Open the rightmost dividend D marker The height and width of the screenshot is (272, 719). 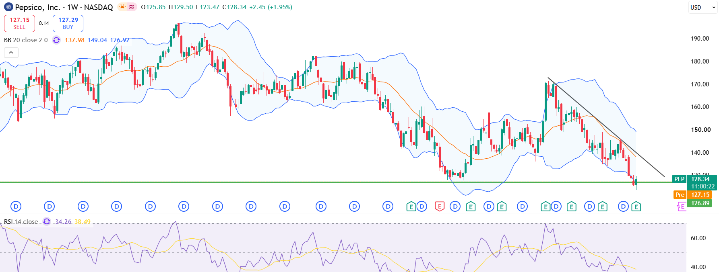click(623, 207)
